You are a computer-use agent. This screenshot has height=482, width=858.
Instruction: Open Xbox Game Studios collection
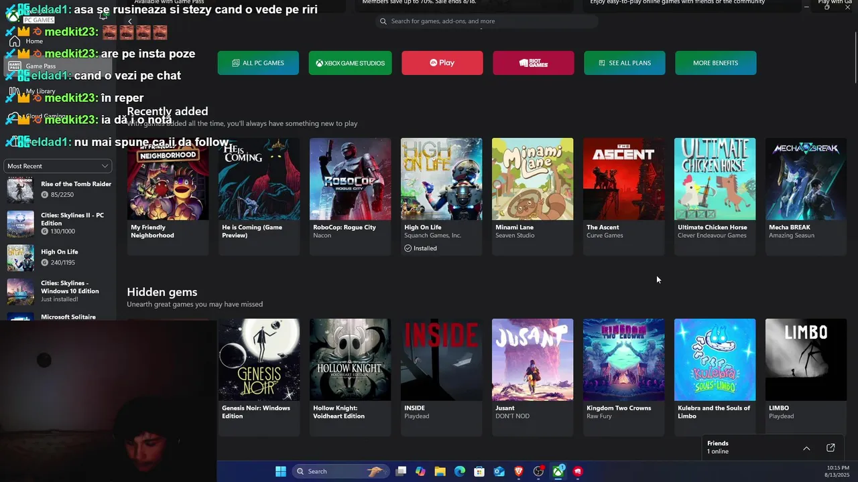pyautogui.click(x=350, y=63)
